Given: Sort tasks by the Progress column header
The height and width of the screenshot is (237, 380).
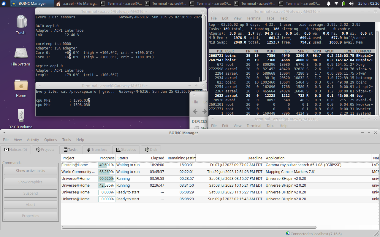Looking at the screenshot, I should [x=107, y=158].
